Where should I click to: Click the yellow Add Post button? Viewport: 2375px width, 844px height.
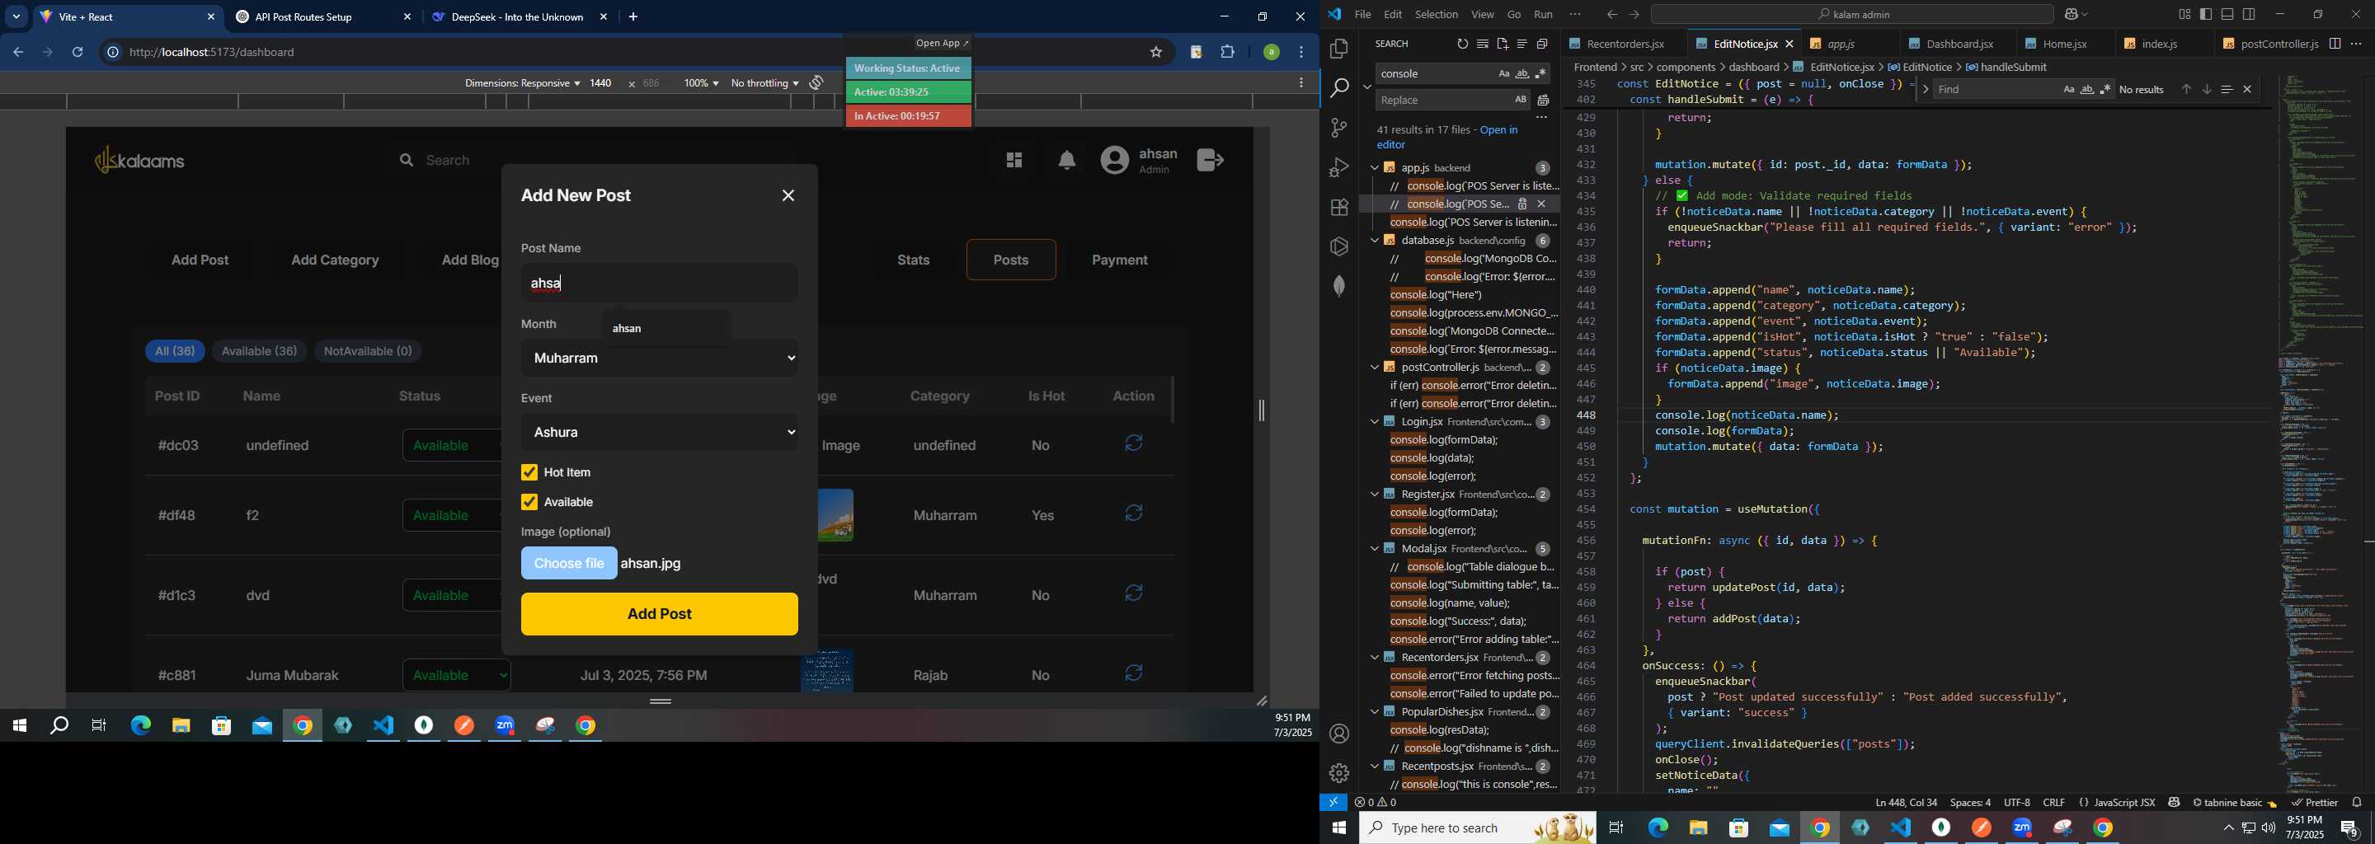pos(659,615)
